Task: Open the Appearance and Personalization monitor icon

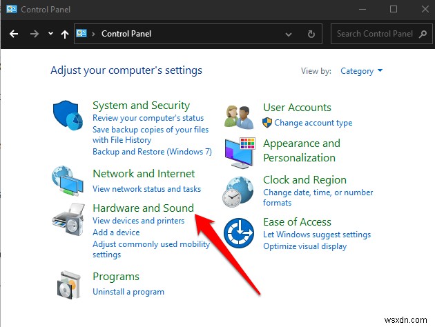Action: point(240,152)
